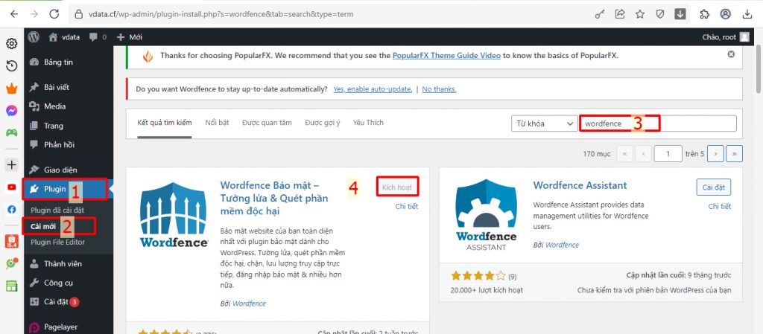Open comments bubble in admin bar

pyautogui.click(x=98, y=37)
